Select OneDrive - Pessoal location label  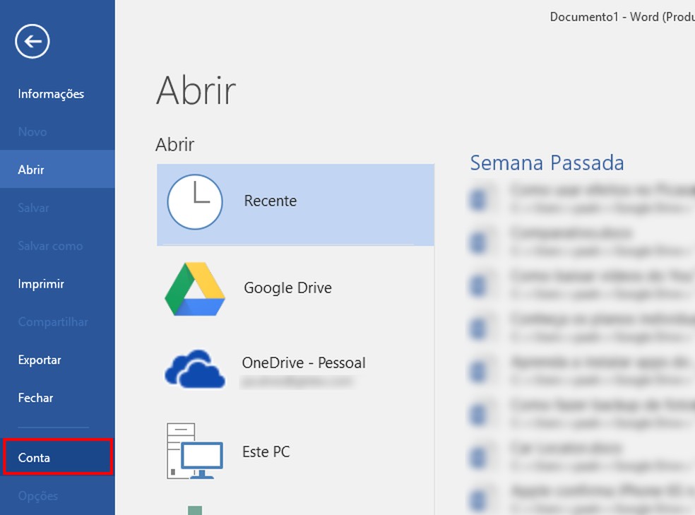pos(304,363)
